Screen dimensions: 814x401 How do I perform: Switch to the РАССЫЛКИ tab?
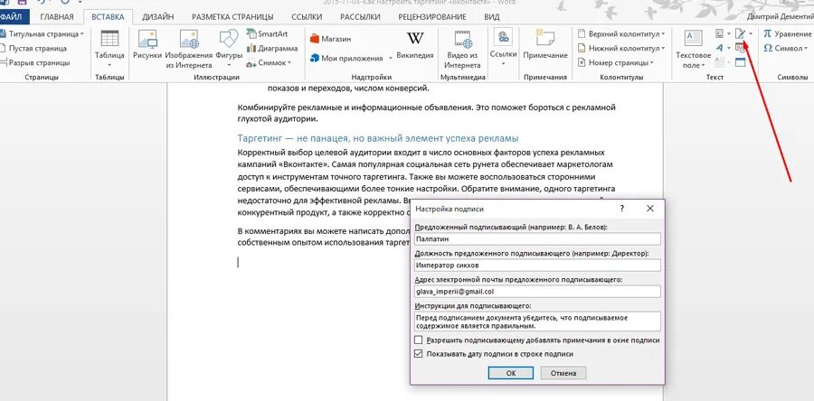pyautogui.click(x=361, y=16)
